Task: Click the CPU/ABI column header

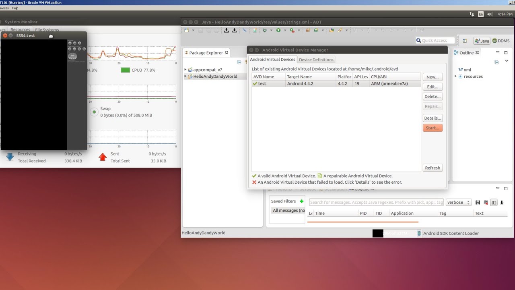Action: click(x=395, y=77)
